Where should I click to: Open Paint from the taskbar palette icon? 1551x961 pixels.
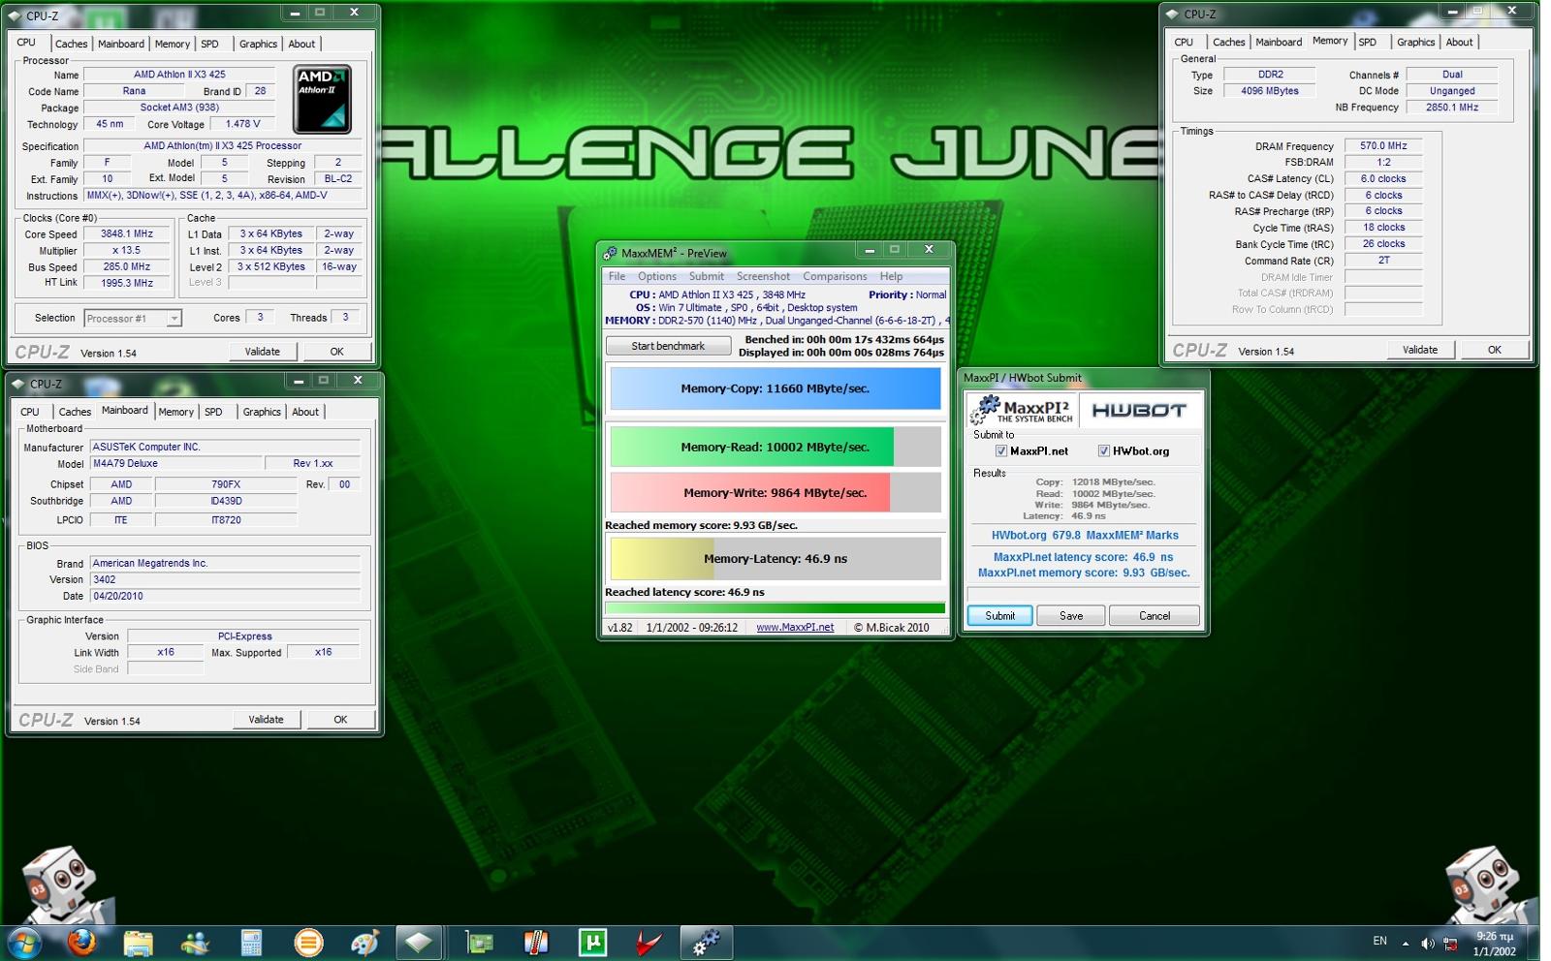pos(364,943)
